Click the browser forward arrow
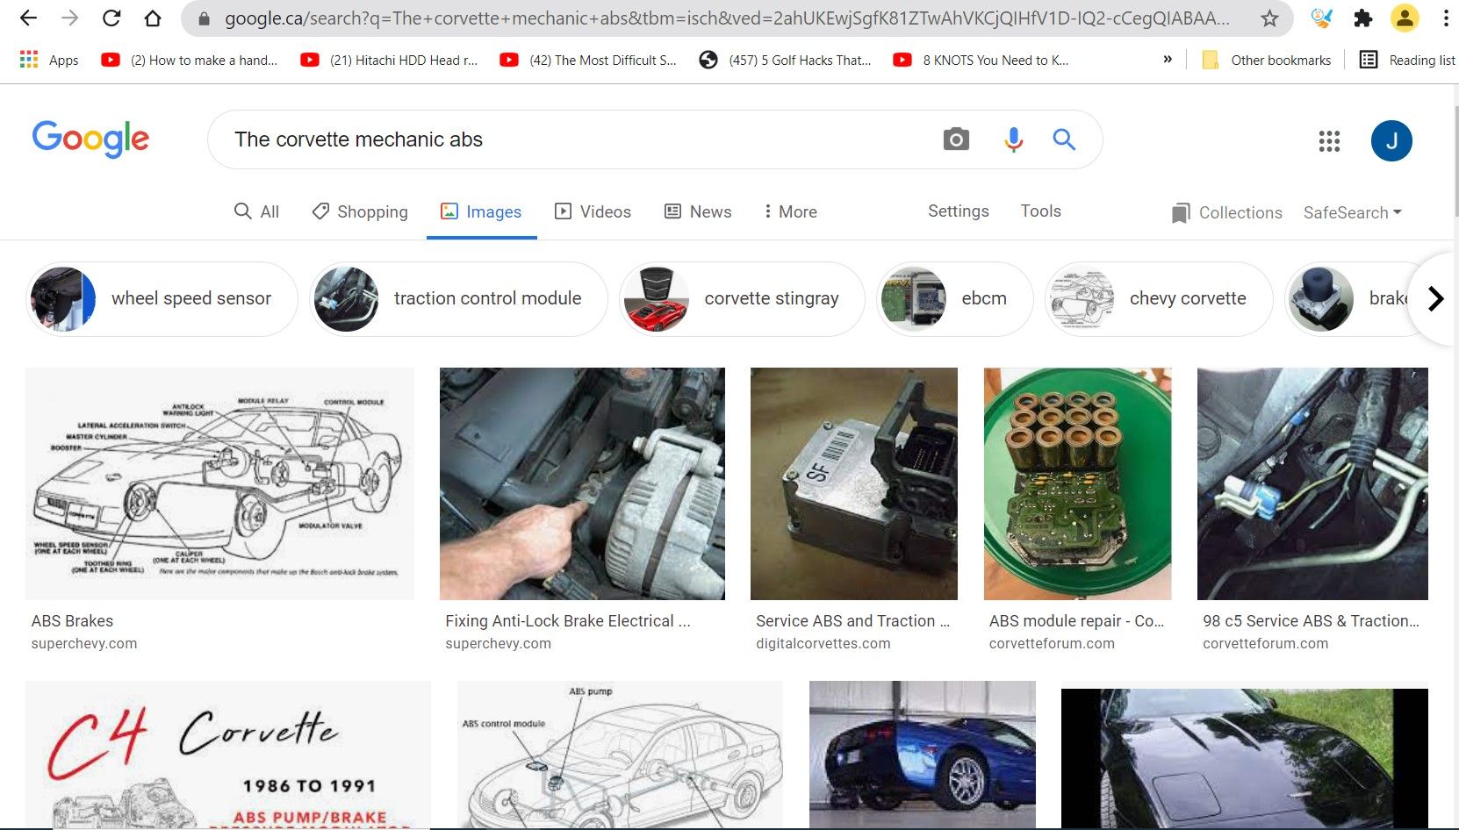Screen dimensions: 1459x830 coord(70,18)
